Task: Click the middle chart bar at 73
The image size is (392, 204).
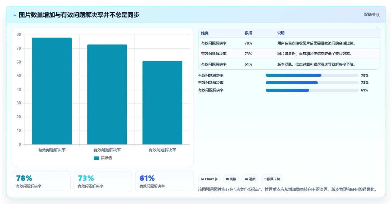Action: [x=107, y=94]
